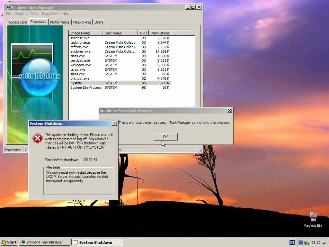The width and height of the screenshot is (329, 247).
Task: Open the View menu
Action: (x=34, y=14)
